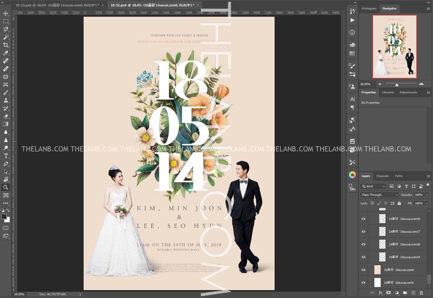This screenshot has width=433, height=298.
Task: Hide the 16sucai.com16 layer
Action: pyautogui.click(x=363, y=219)
